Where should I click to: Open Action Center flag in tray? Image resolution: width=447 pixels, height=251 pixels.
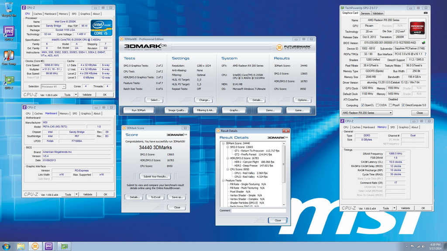click(412, 247)
